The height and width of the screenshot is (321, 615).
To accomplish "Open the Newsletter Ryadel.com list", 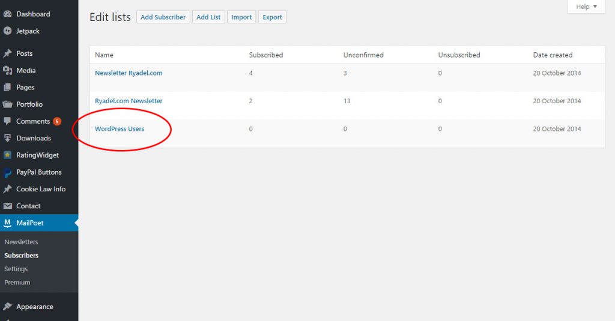I will [x=129, y=73].
